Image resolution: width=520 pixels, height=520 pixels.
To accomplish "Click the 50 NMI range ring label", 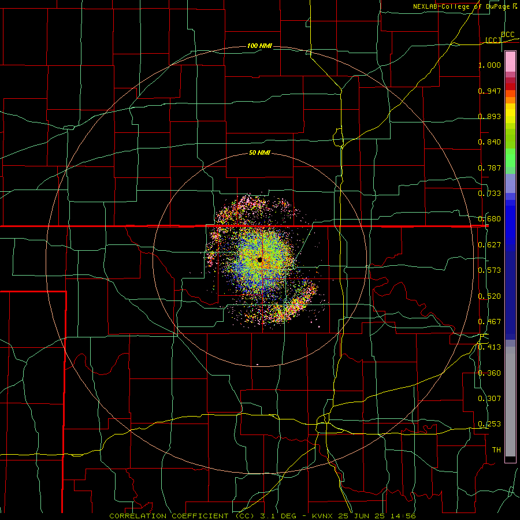I will [259, 153].
